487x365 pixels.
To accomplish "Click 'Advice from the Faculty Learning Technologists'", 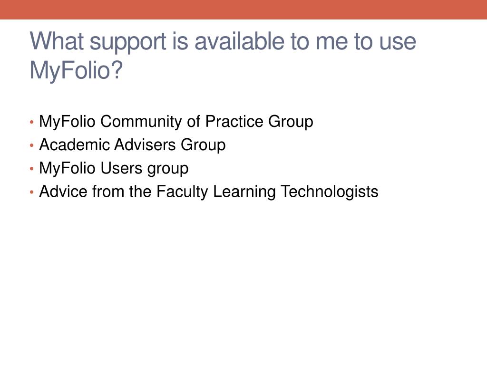I will coord(209,192).
